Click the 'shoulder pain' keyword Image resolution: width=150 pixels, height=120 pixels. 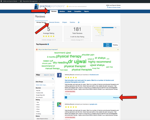coord(88,55)
